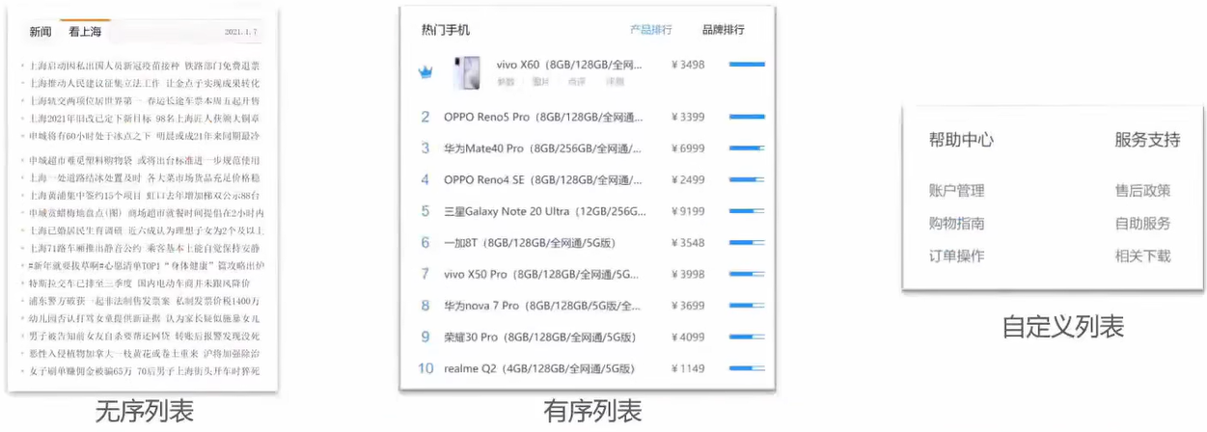This screenshot has width=1207, height=432.
Task: Open OPPO Reno5 Pro listing
Action: (x=543, y=118)
